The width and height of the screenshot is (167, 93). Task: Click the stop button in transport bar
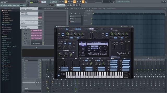[37, 2]
